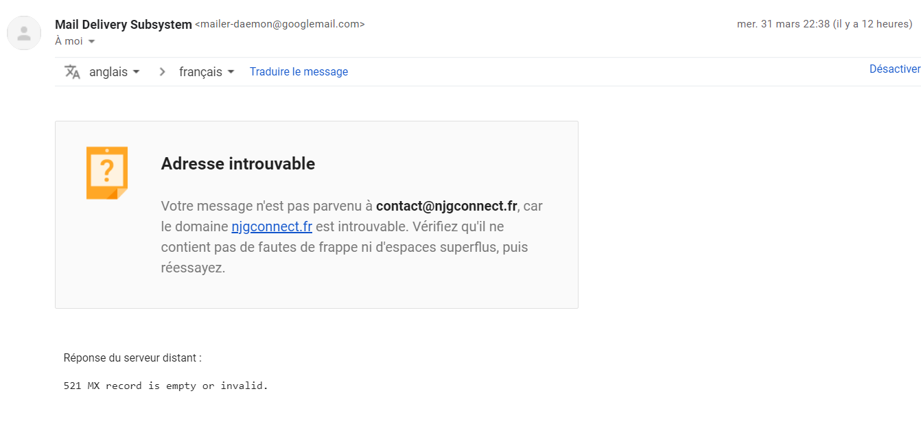Open the anglais source language dropdown

click(x=115, y=71)
